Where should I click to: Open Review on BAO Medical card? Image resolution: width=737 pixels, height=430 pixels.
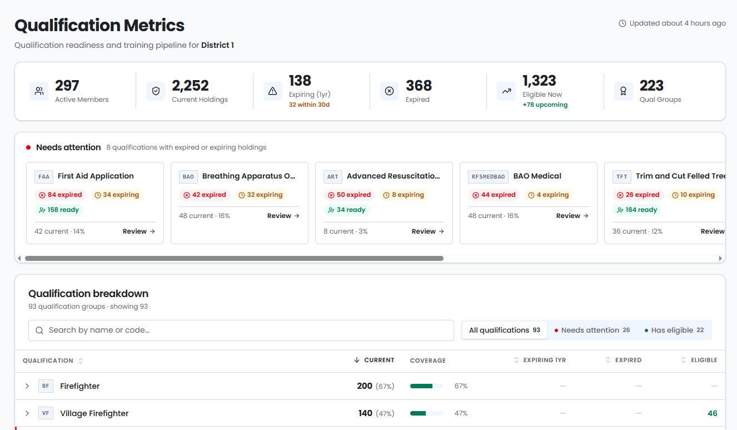coord(572,216)
